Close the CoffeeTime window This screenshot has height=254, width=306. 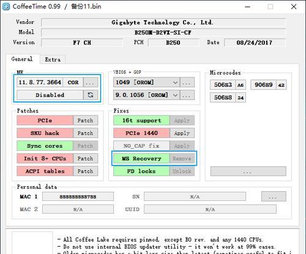point(294,7)
